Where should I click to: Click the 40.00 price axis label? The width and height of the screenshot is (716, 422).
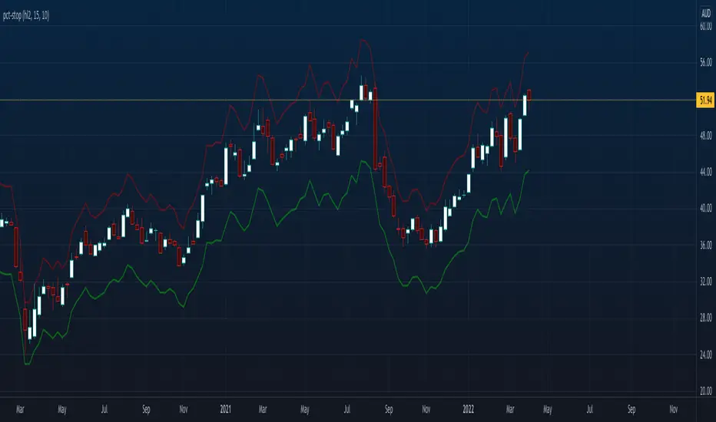[x=706, y=209]
